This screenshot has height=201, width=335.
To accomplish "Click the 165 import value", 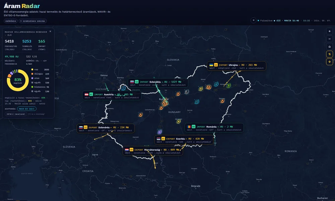I will coord(42,41).
